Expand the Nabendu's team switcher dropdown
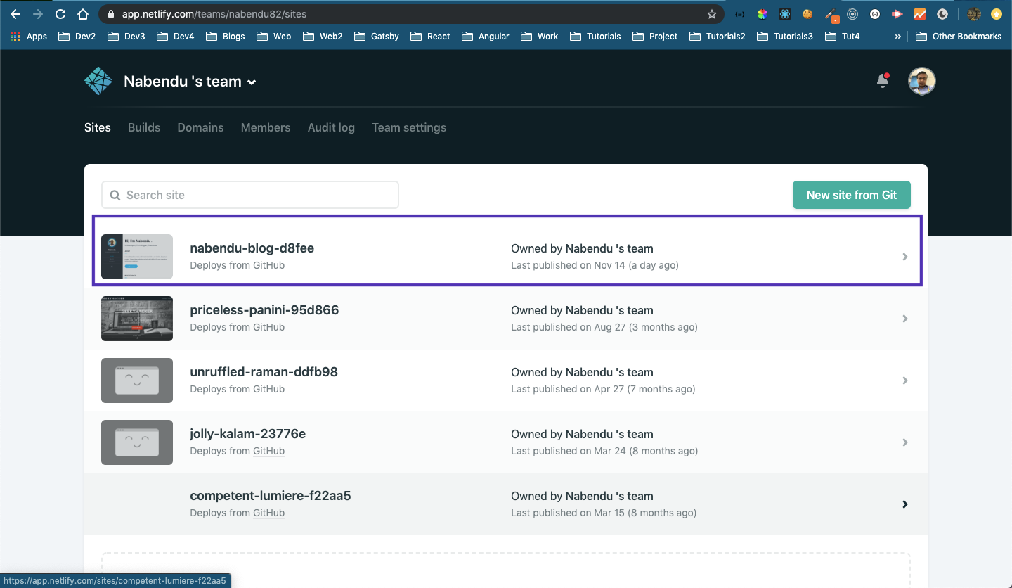This screenshot has width=1012, height=588. coord(252,82)
